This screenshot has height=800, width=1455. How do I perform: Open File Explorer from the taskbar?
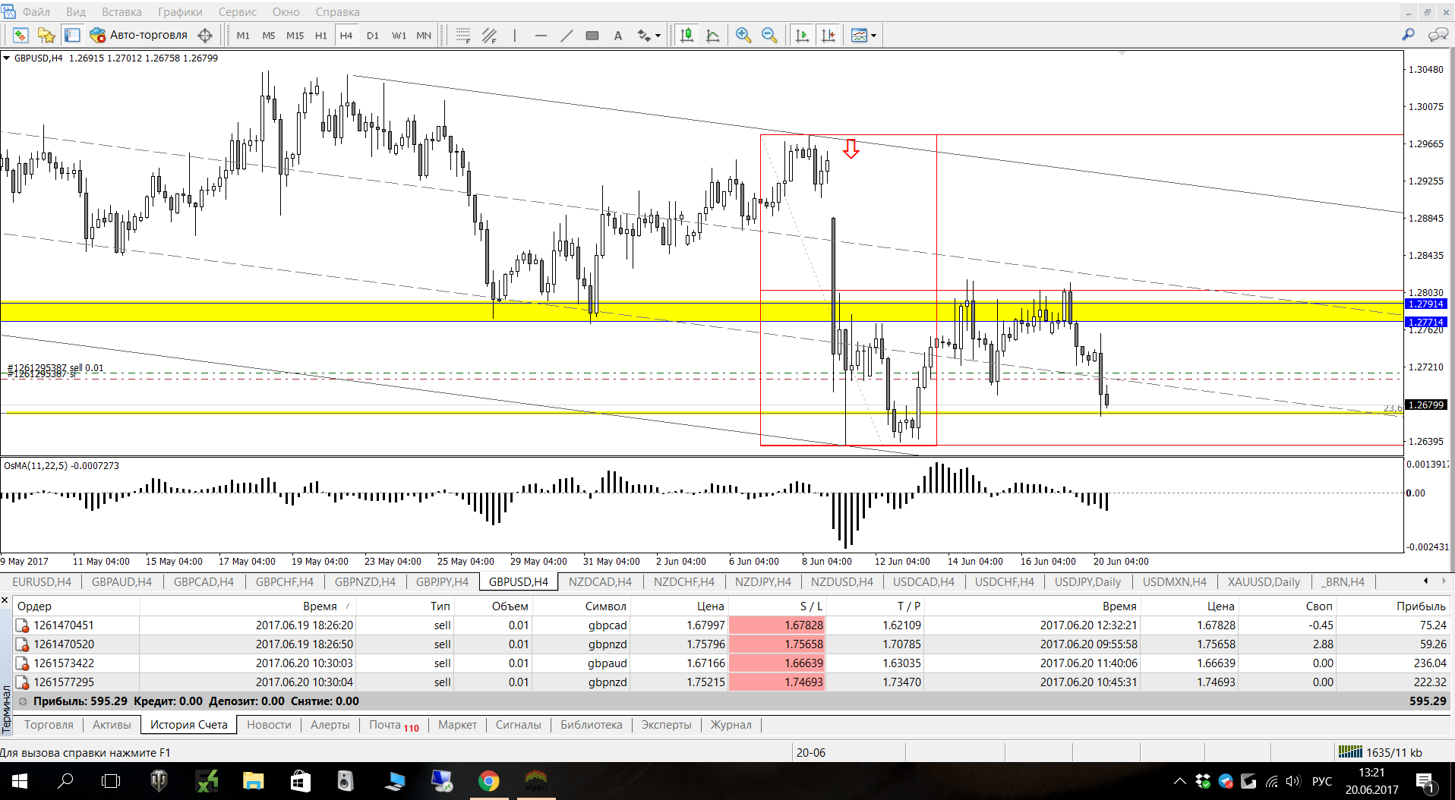(253, 781)
